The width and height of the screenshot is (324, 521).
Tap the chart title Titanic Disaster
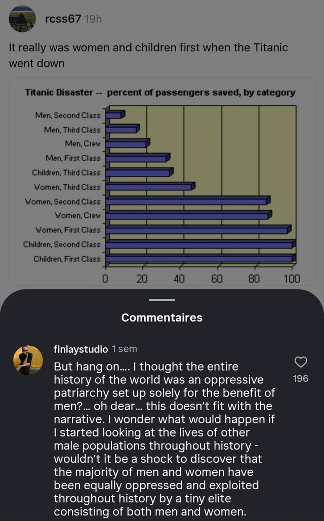(x=59, y=92)
